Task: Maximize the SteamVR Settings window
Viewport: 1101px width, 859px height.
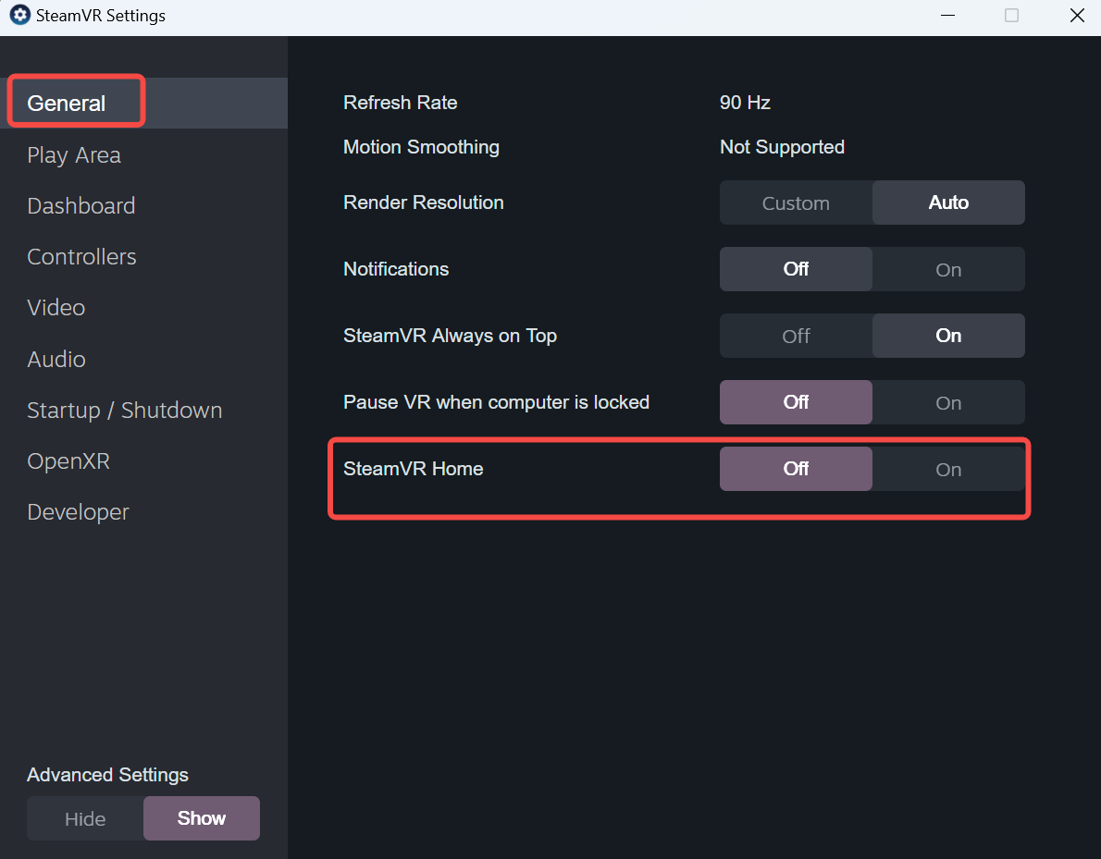Action: 1012,16
